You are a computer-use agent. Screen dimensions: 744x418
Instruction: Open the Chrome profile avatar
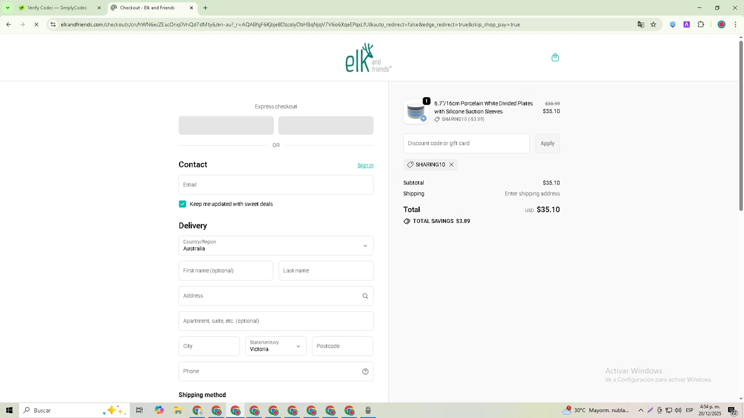[x=721, y=24]
